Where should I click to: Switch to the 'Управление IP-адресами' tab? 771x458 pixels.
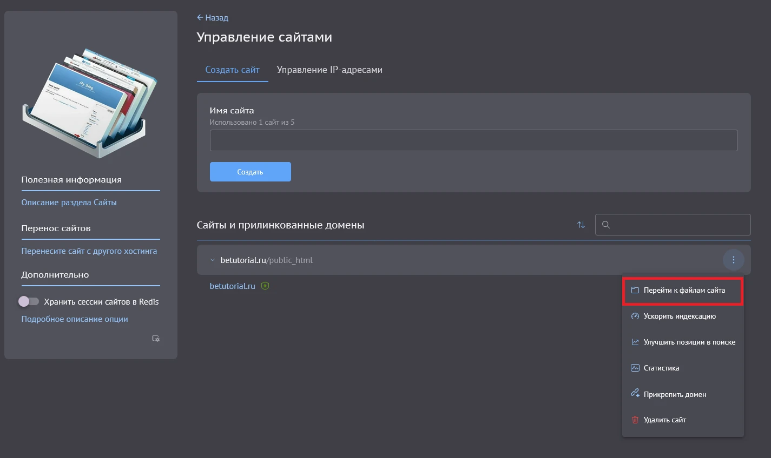click(330, 70)
